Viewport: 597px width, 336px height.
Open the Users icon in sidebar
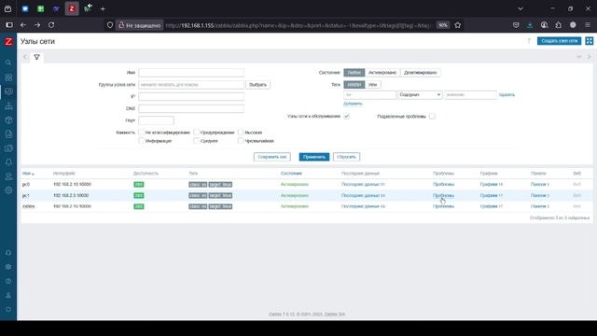pos(8,176)
